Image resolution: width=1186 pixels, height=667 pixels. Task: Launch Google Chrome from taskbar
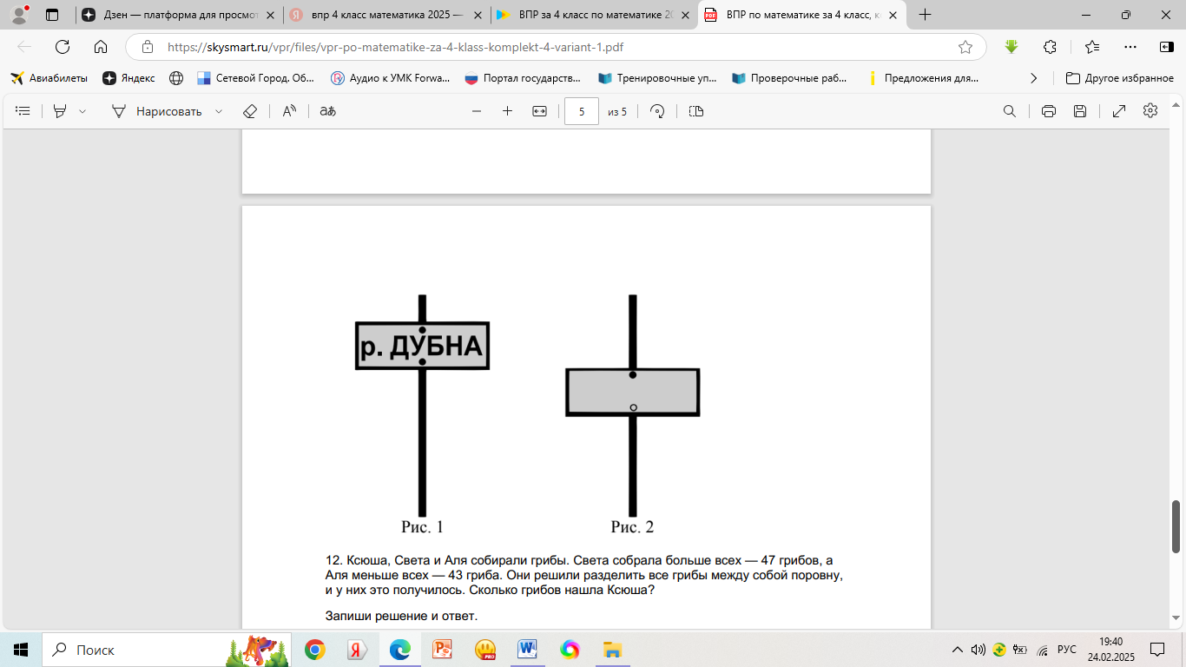click(x=315, y=650)
